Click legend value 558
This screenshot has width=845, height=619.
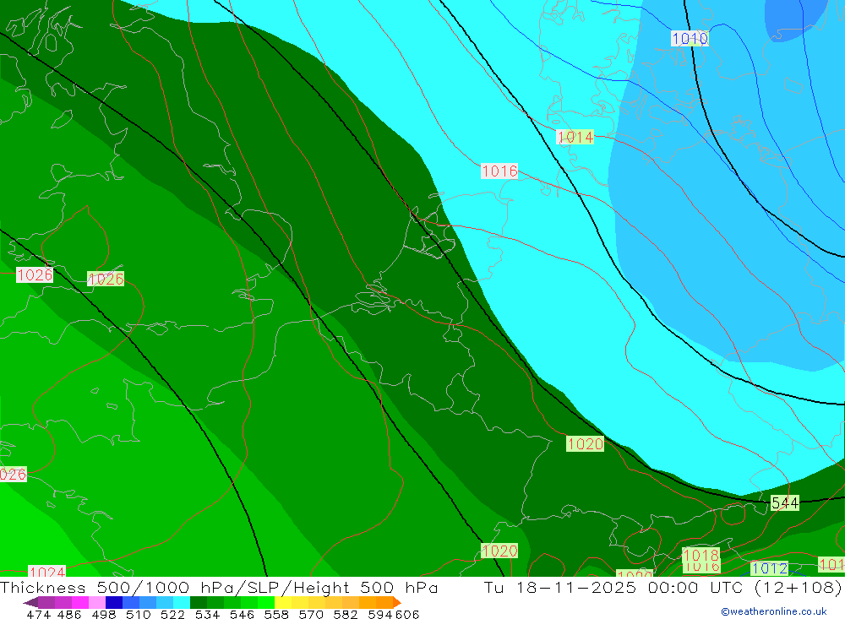point(276,614)
